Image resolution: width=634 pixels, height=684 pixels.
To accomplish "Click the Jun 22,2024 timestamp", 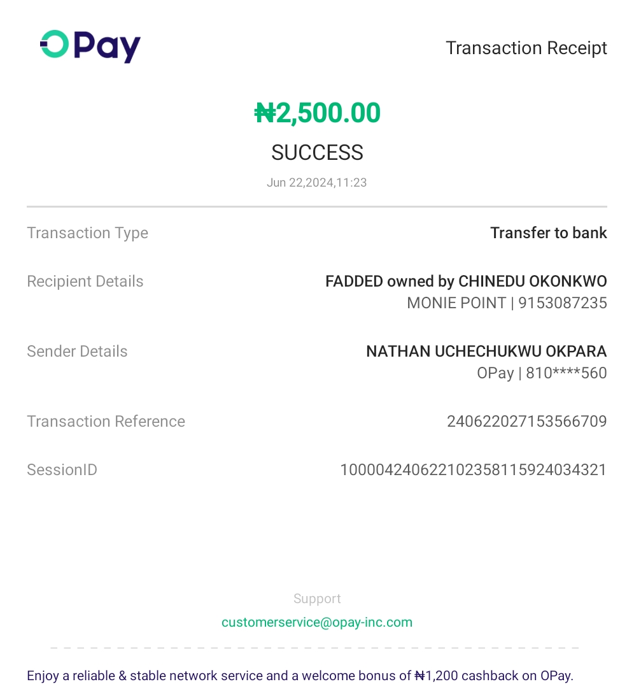I will point(316,183).
